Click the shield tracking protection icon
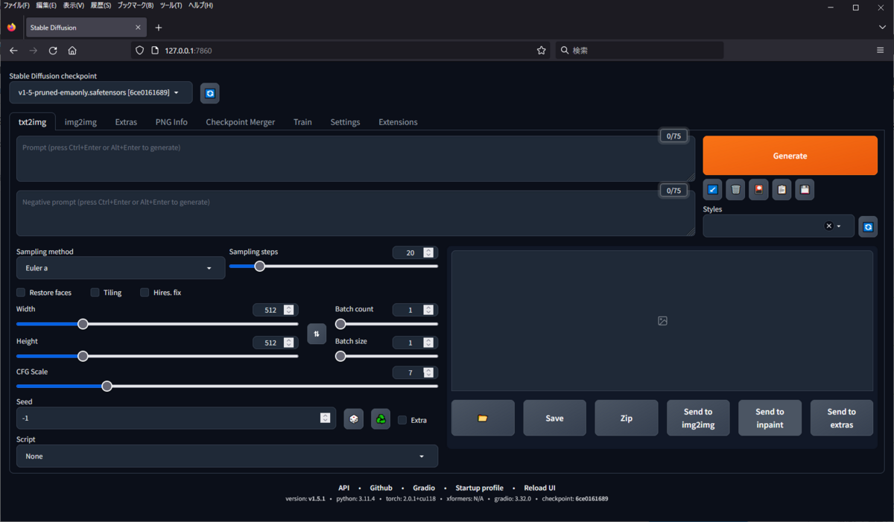Image resolution: width=894 pixels, height=522 pixels. pos(140,51)
